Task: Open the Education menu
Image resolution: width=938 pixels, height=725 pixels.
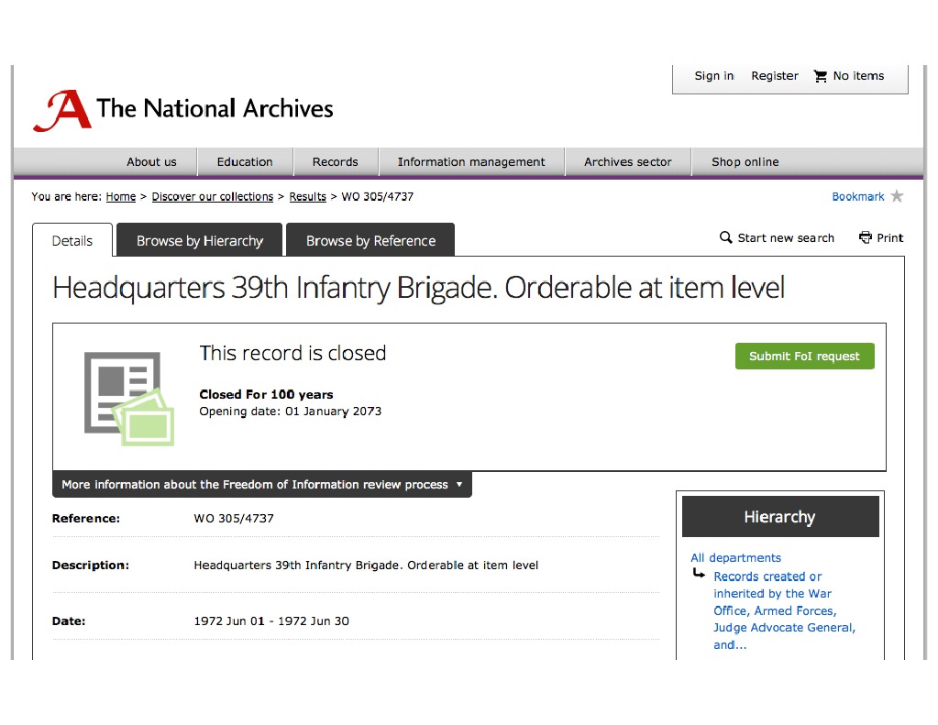Action: (x=245, y=162)
